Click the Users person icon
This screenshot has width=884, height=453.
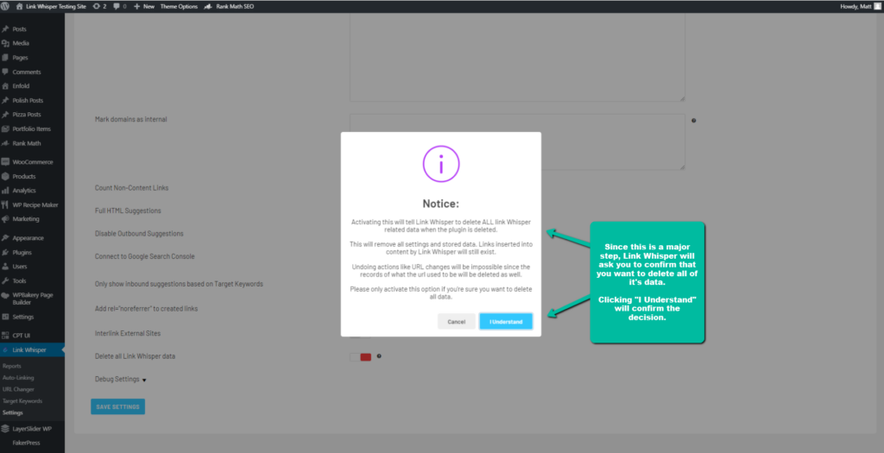click(6, 267)
